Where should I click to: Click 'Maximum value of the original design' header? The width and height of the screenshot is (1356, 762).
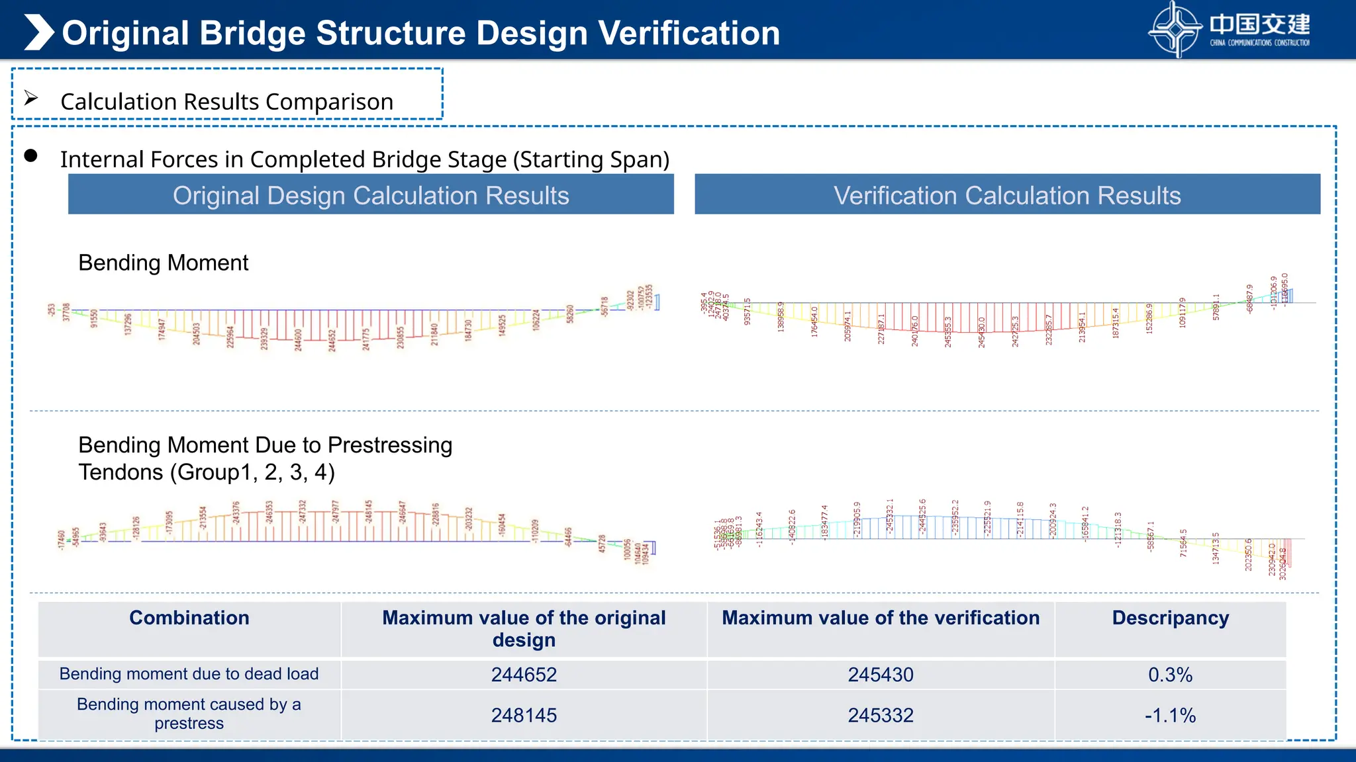click(x=524, y=629)
